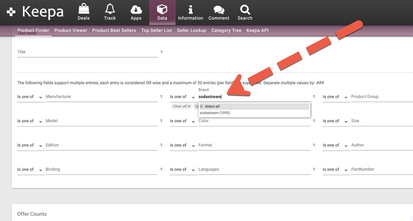This screenshot has width=413, height=221.
Task: Click the help question mark beside Manufacturer
Action: pyautogui.click(x=161, y=97)
